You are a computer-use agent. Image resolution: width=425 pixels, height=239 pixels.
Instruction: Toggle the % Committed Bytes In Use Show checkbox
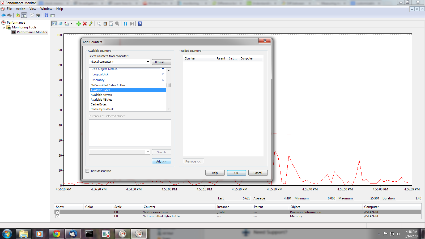tap(57, 216)
